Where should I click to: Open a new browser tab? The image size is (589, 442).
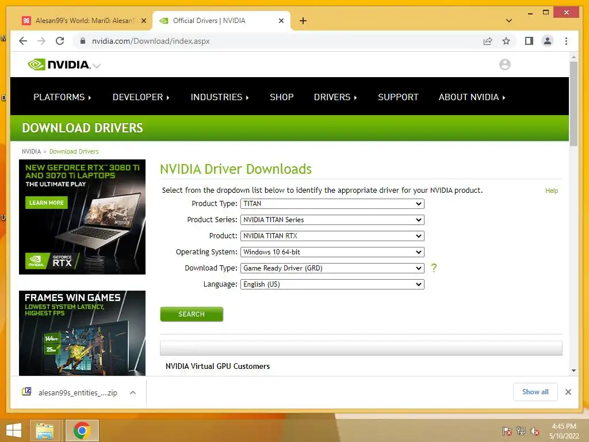303,21
